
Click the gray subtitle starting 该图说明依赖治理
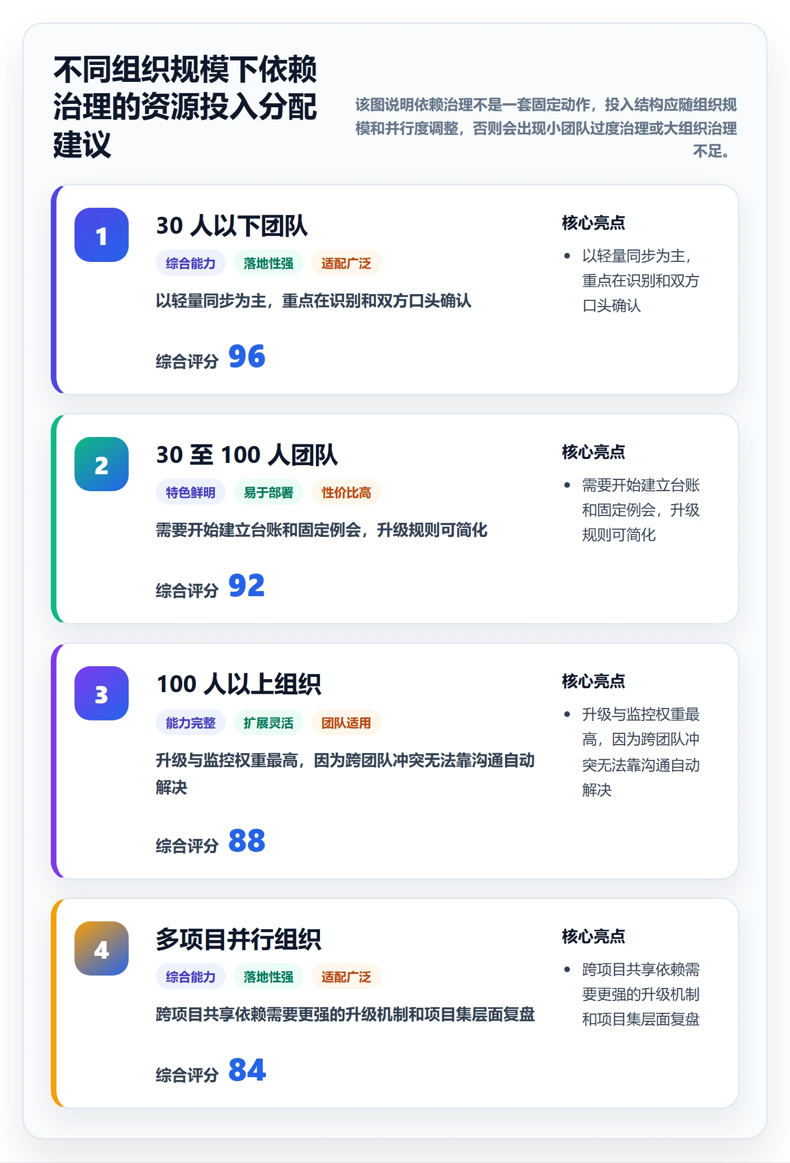coord(546,128)
